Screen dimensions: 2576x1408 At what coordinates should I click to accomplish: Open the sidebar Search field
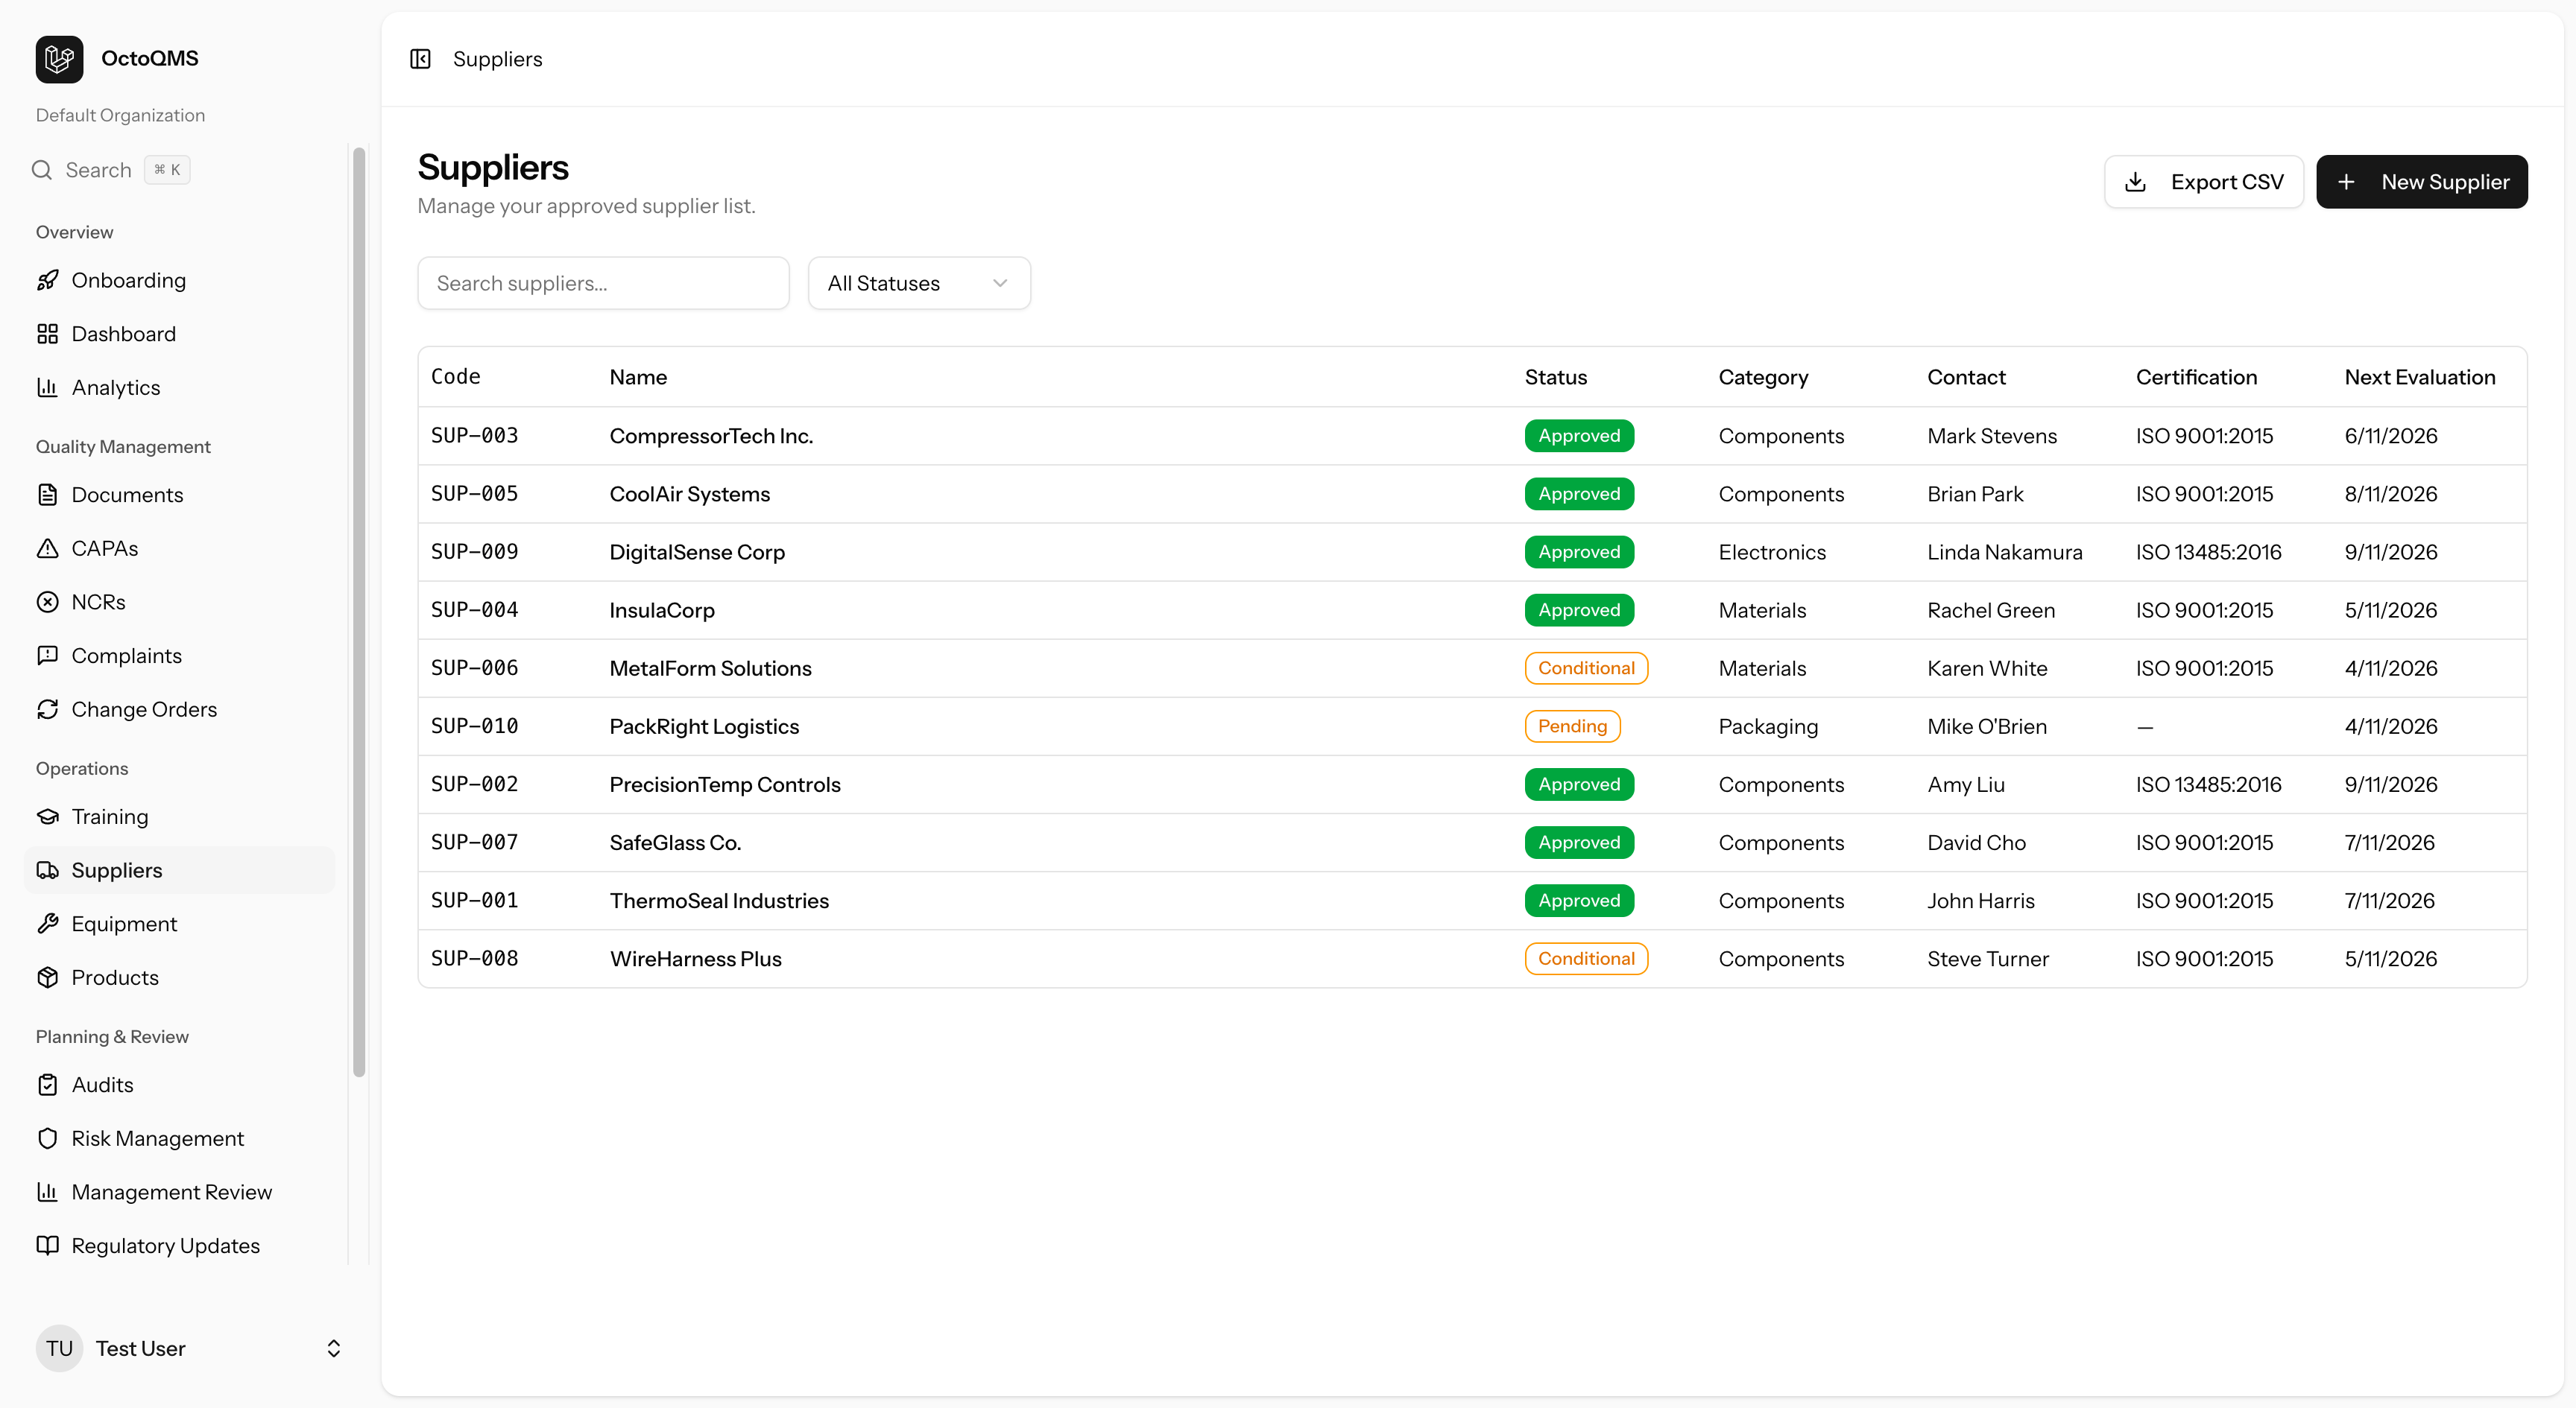coord(110,170)
